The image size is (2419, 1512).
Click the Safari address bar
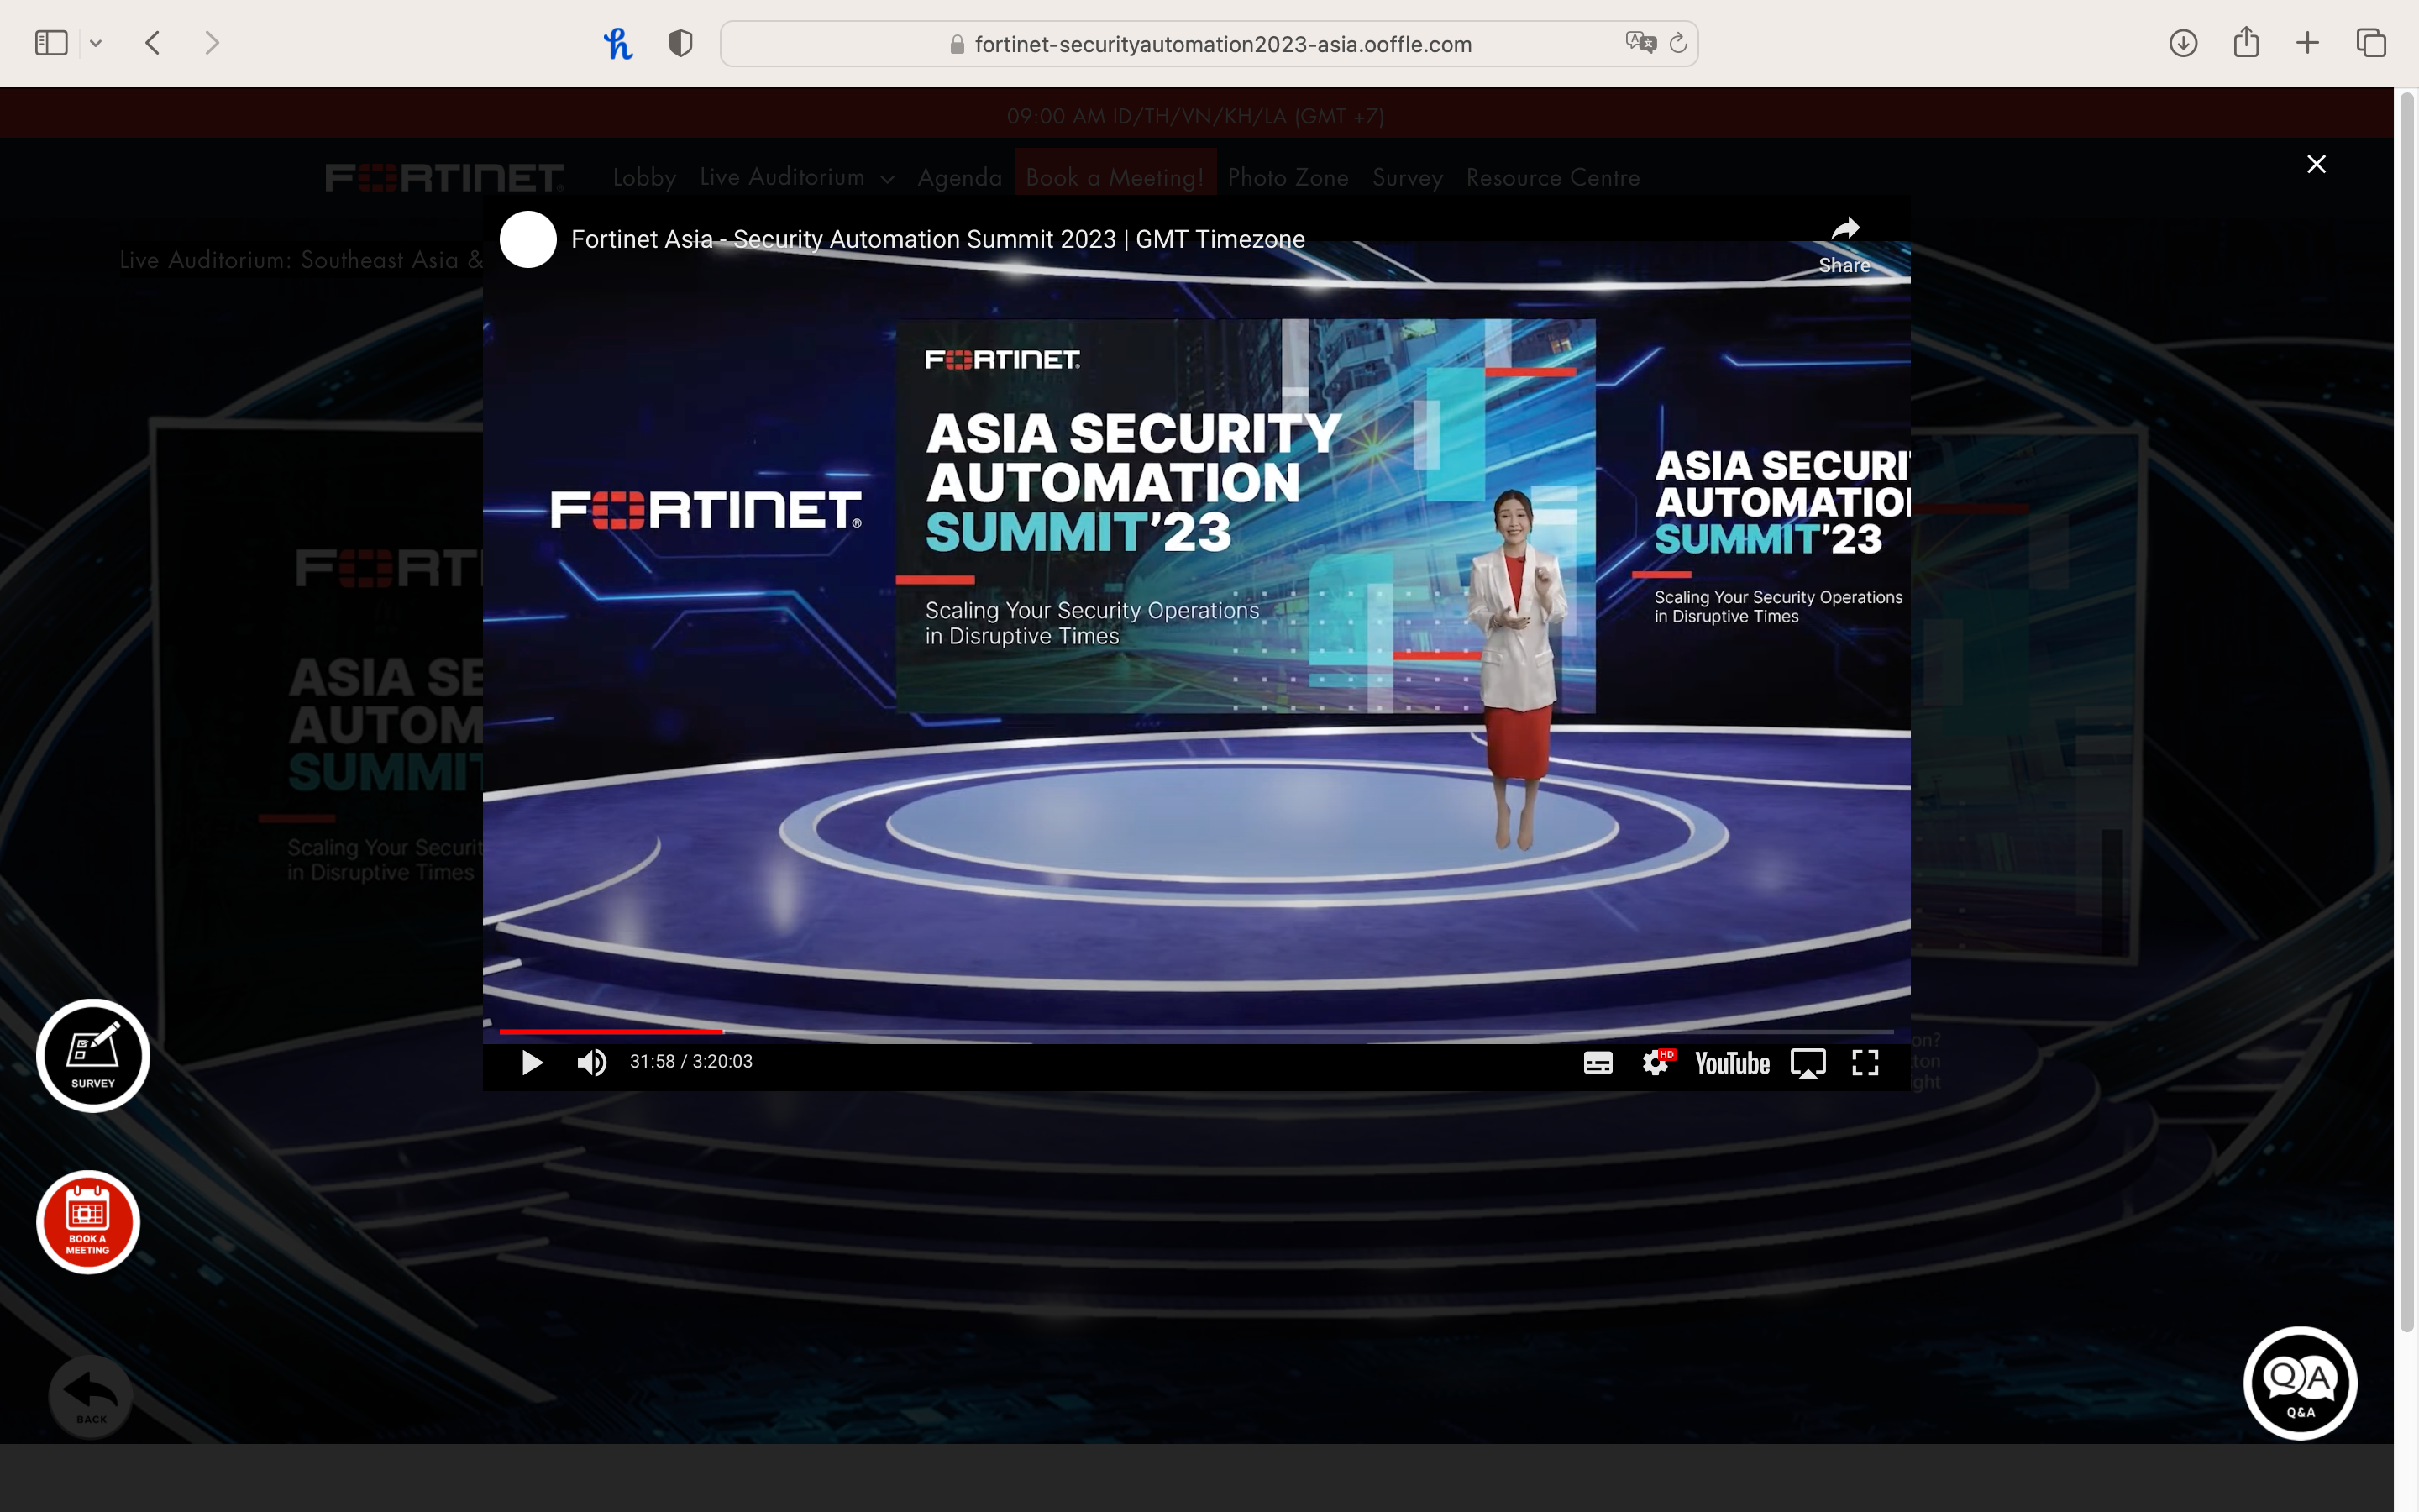(1209, 44)
